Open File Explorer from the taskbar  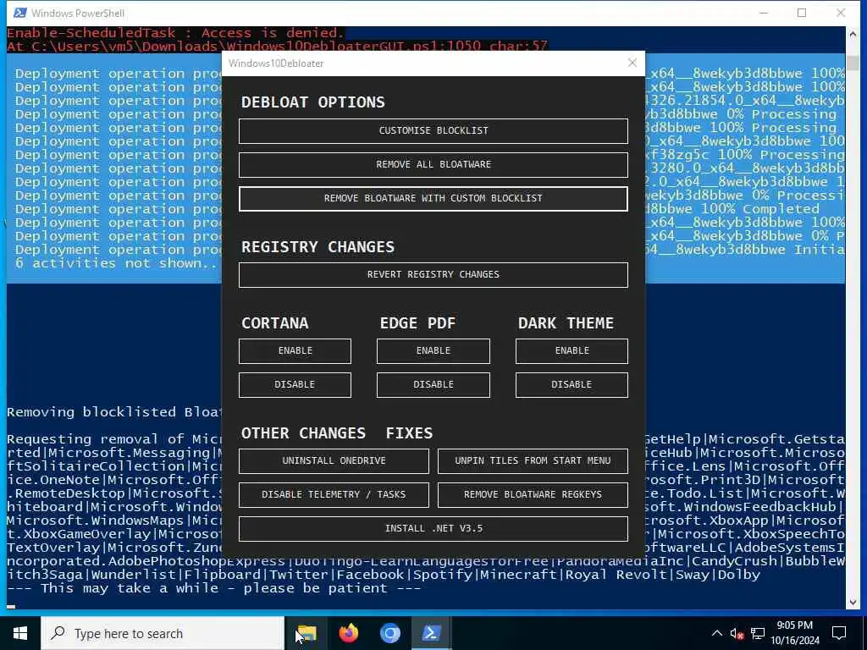point(306,633)
